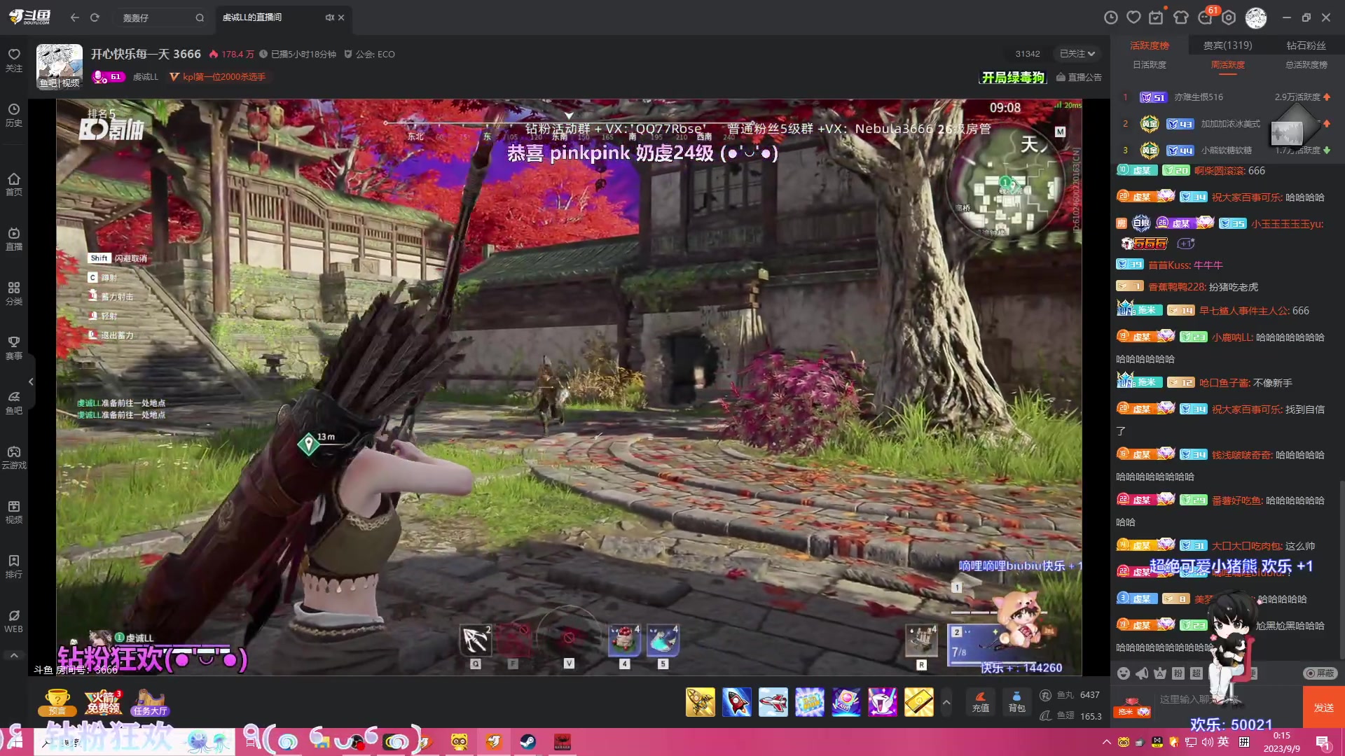Open the 预言 prediction trophy

click(x=57, y=702)
